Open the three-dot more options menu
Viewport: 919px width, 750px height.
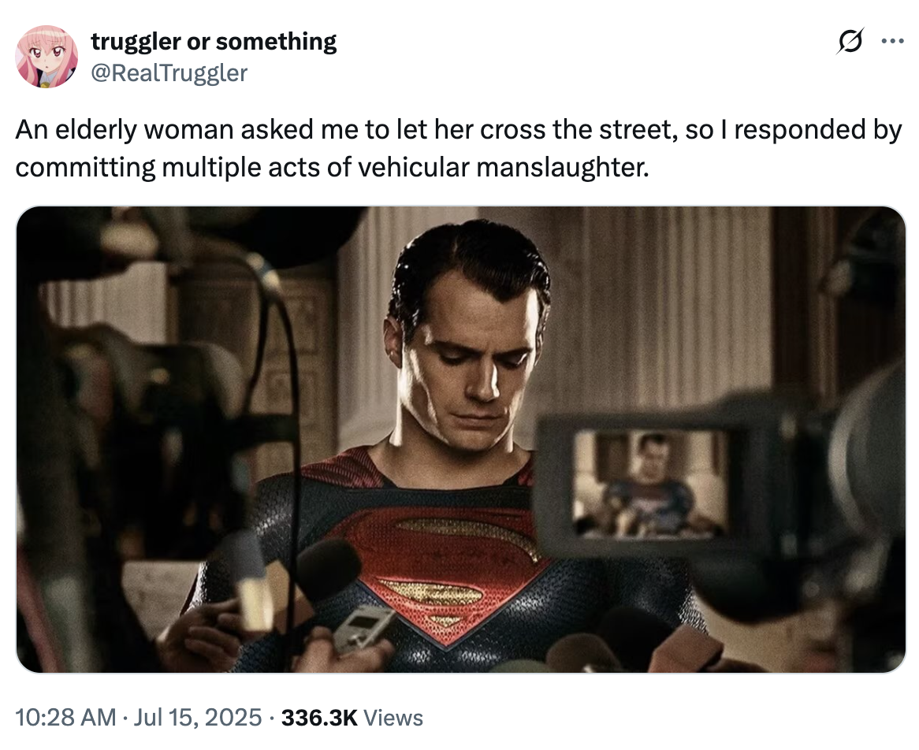893,41
